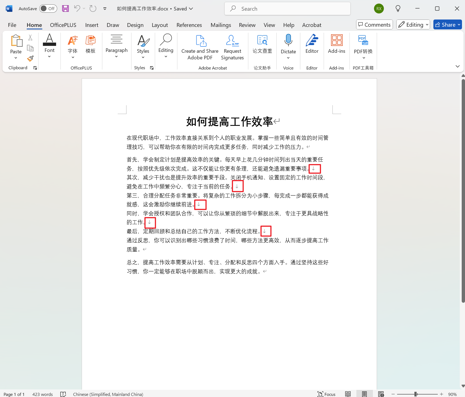Click inside the Search box
This screenshot has width=465, height=397.
[287, 9]
